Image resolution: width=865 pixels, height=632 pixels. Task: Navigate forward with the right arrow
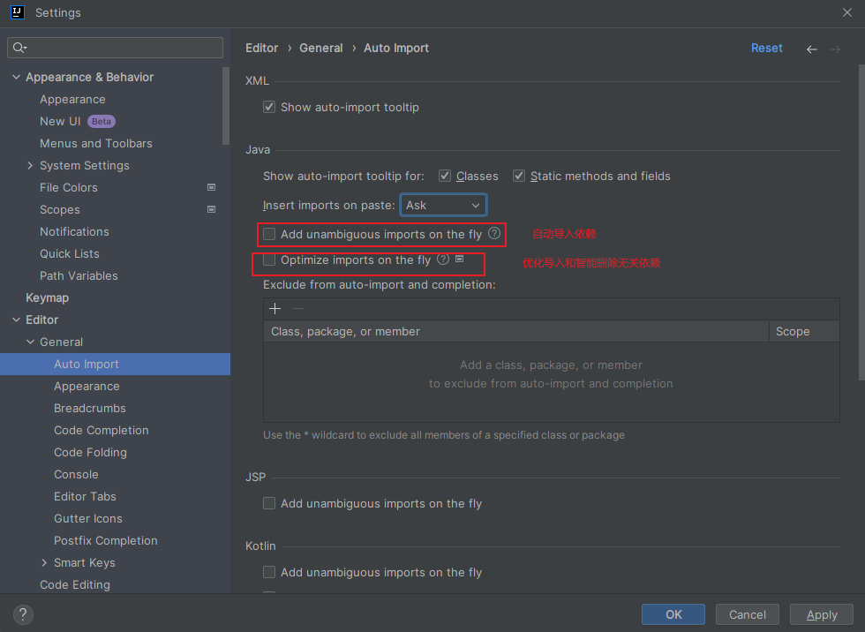tap(835, 49)
